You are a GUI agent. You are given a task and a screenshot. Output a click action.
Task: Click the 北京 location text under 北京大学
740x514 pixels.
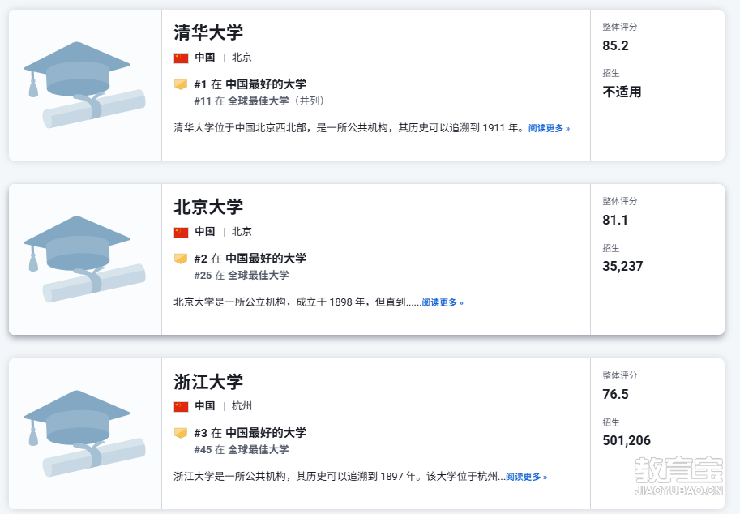(x=242, y=231)
